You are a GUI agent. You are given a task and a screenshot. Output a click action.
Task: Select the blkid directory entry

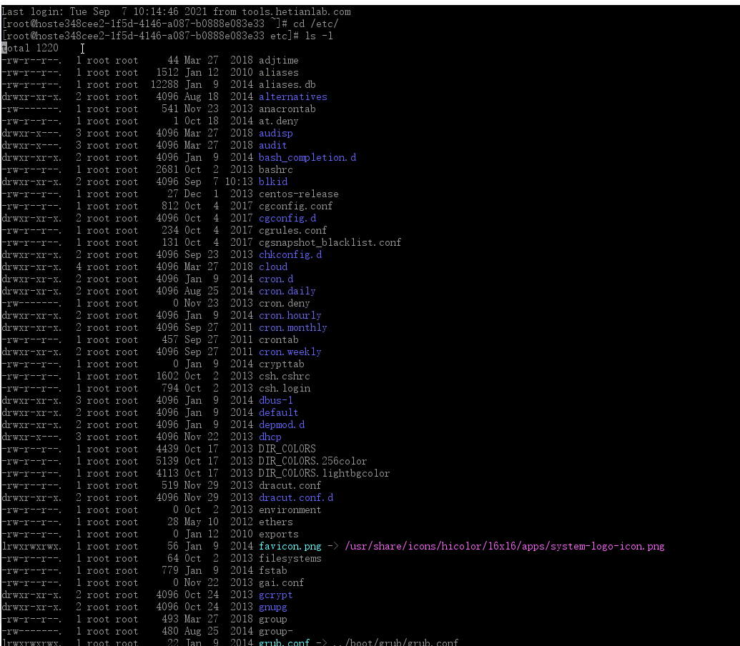pyautogui.click(x=272, y=182)
